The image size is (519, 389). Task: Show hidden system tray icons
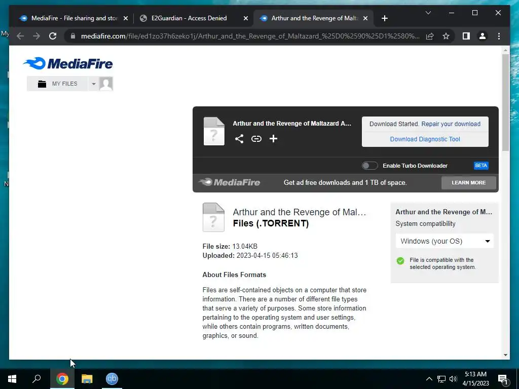(x=429, y=379)
